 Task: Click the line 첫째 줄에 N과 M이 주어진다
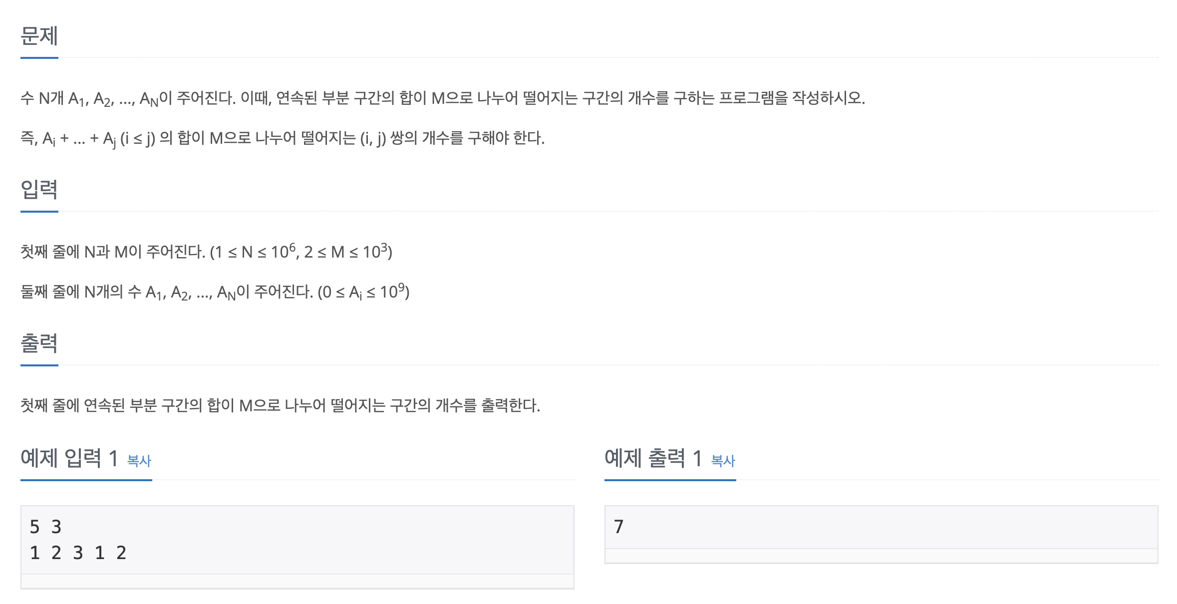click(206, 251)
